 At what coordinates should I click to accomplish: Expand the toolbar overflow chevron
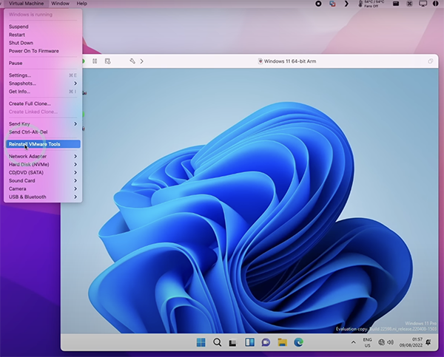point(141,61)
